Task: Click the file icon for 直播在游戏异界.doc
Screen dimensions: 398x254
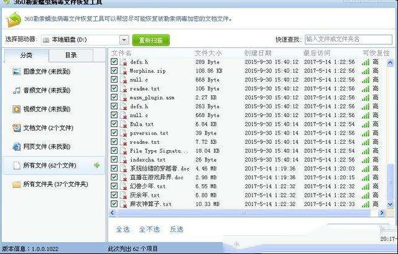Action: click(x=123, y=177)
